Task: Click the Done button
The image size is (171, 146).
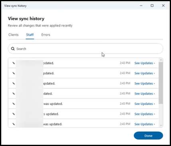Action: pyautogui.click(x=148, y=136)
